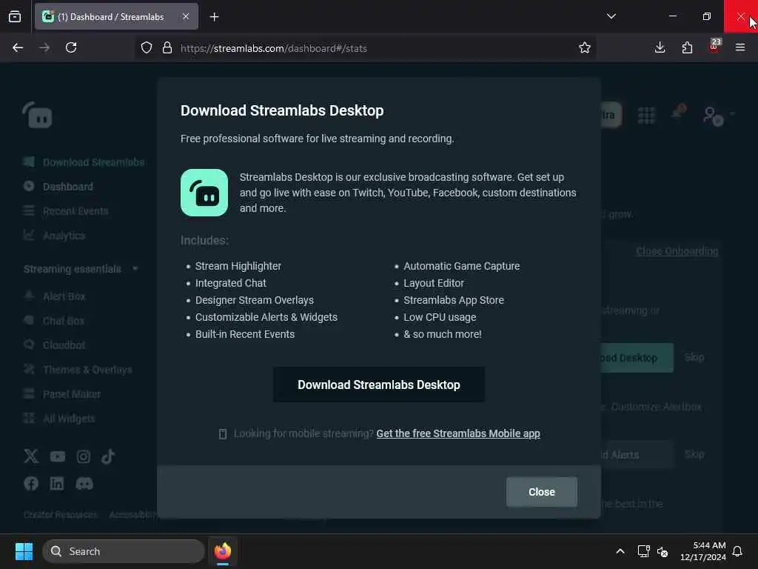Image resolution: width=758 pixels, height=569 pixels.
Task: Open All Widgets in sidebar
Action: [59, 419]
